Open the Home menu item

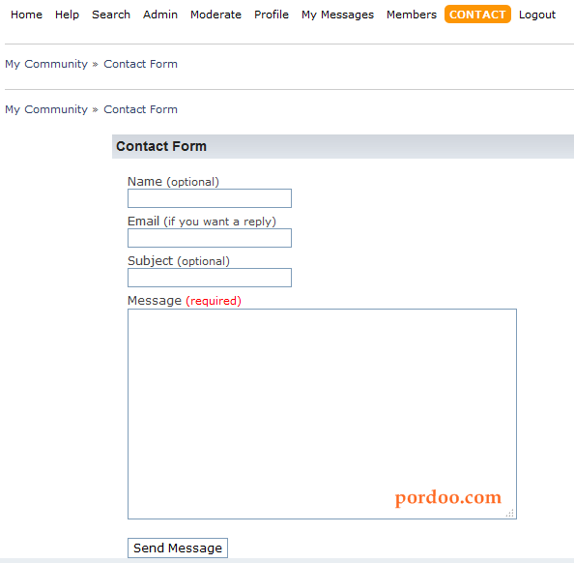click(x=26, y=15)
